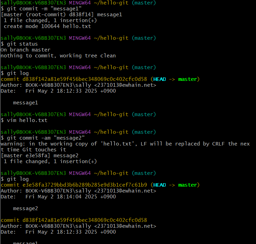Screen dimensions: 256x244
Task: Click 'nothing to commit, working tree clean' text
Action: pos(58,56)
